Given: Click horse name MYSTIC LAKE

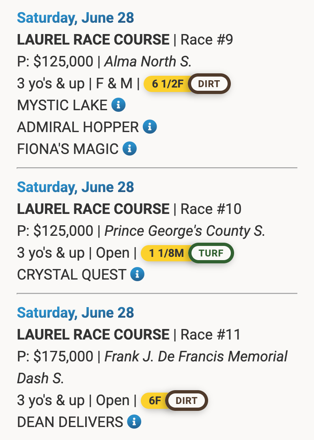Looking at the screenshot, I should point(62,105).
